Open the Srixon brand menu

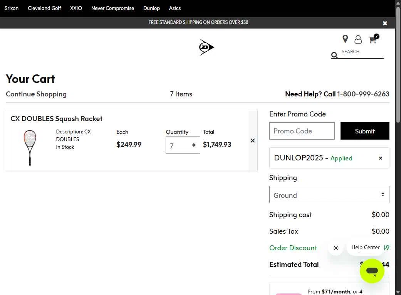pyautogui.click(x=12, y=8)
